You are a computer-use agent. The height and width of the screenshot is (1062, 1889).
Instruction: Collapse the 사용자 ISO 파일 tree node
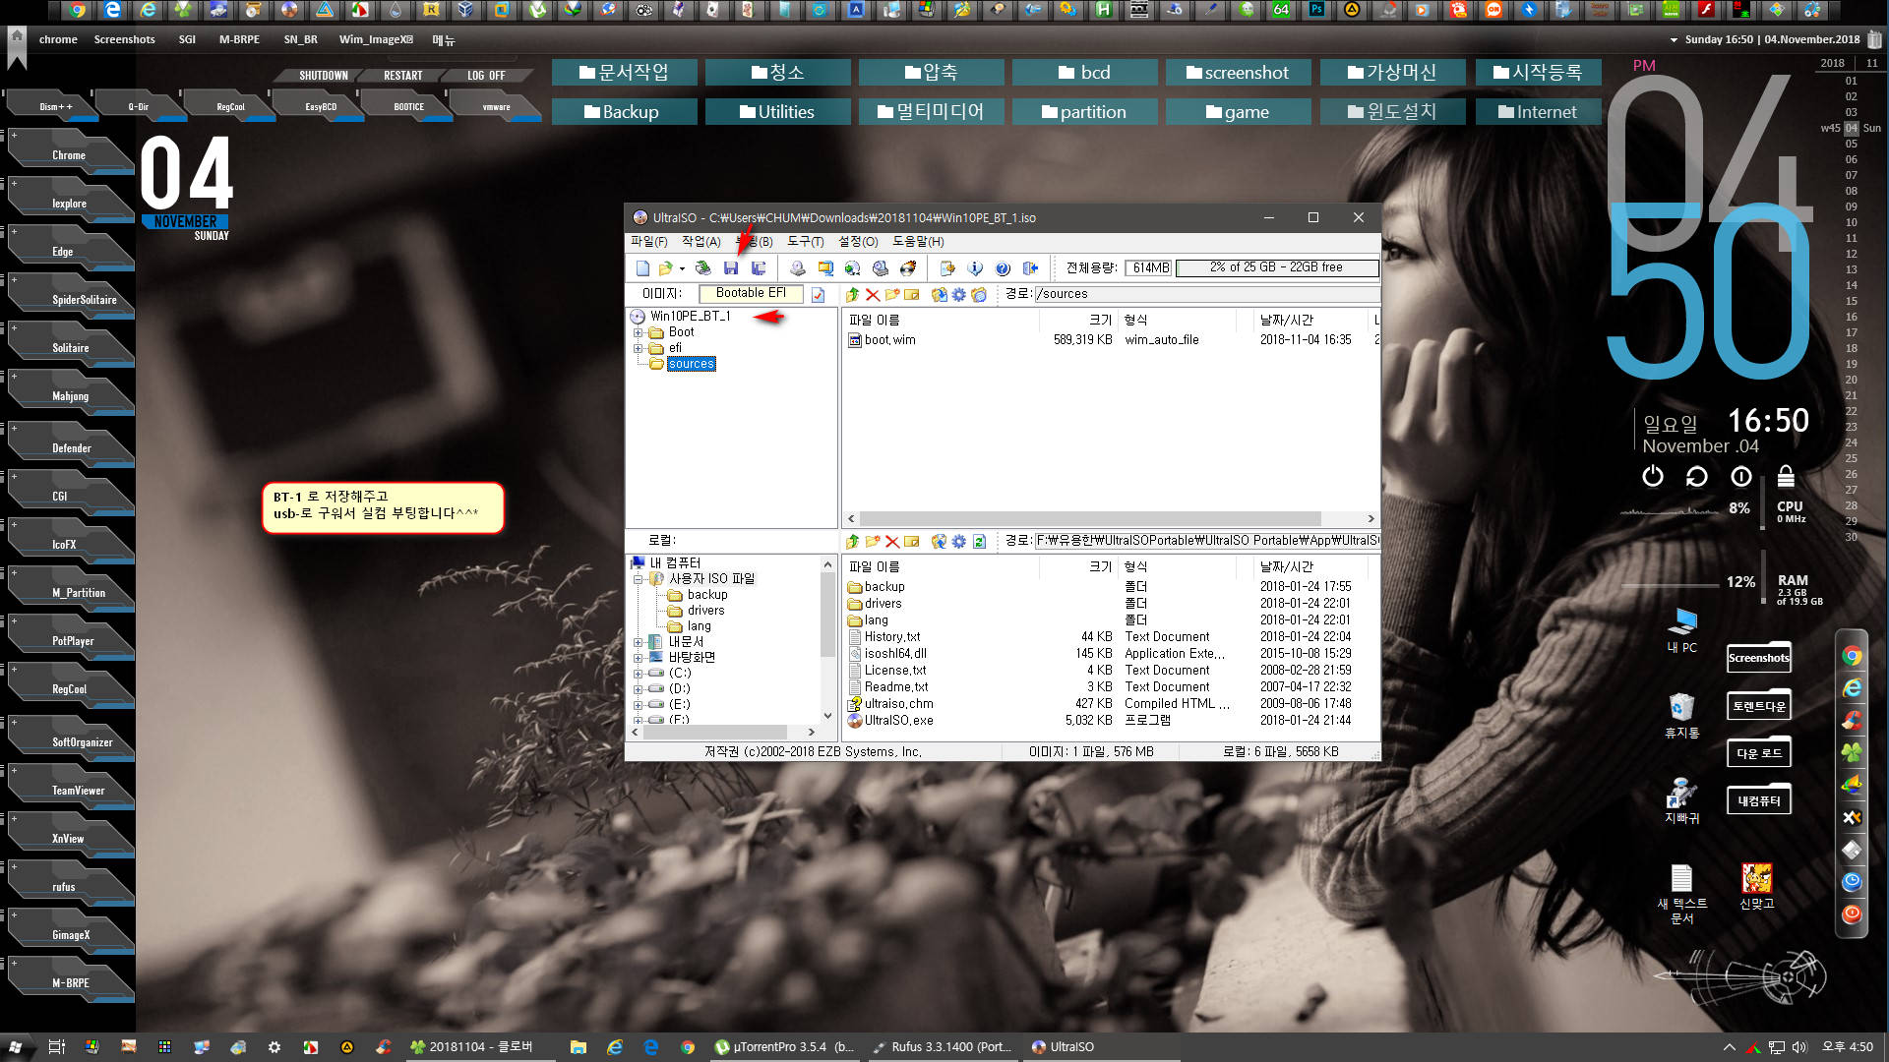click(x=638, y=579)
